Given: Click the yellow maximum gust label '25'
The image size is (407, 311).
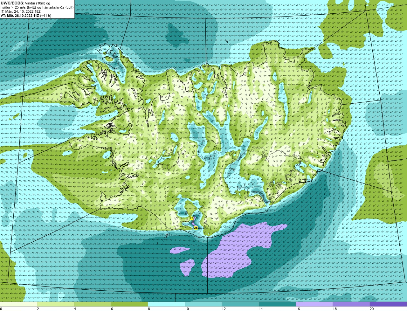Looking at the screenshot, I should (x=196, y=228).
